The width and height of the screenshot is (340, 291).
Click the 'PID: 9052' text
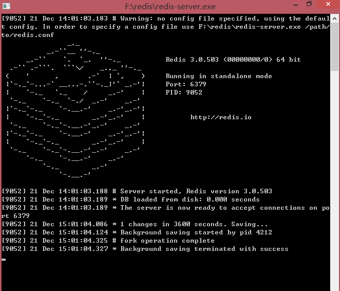coord(184,93)
